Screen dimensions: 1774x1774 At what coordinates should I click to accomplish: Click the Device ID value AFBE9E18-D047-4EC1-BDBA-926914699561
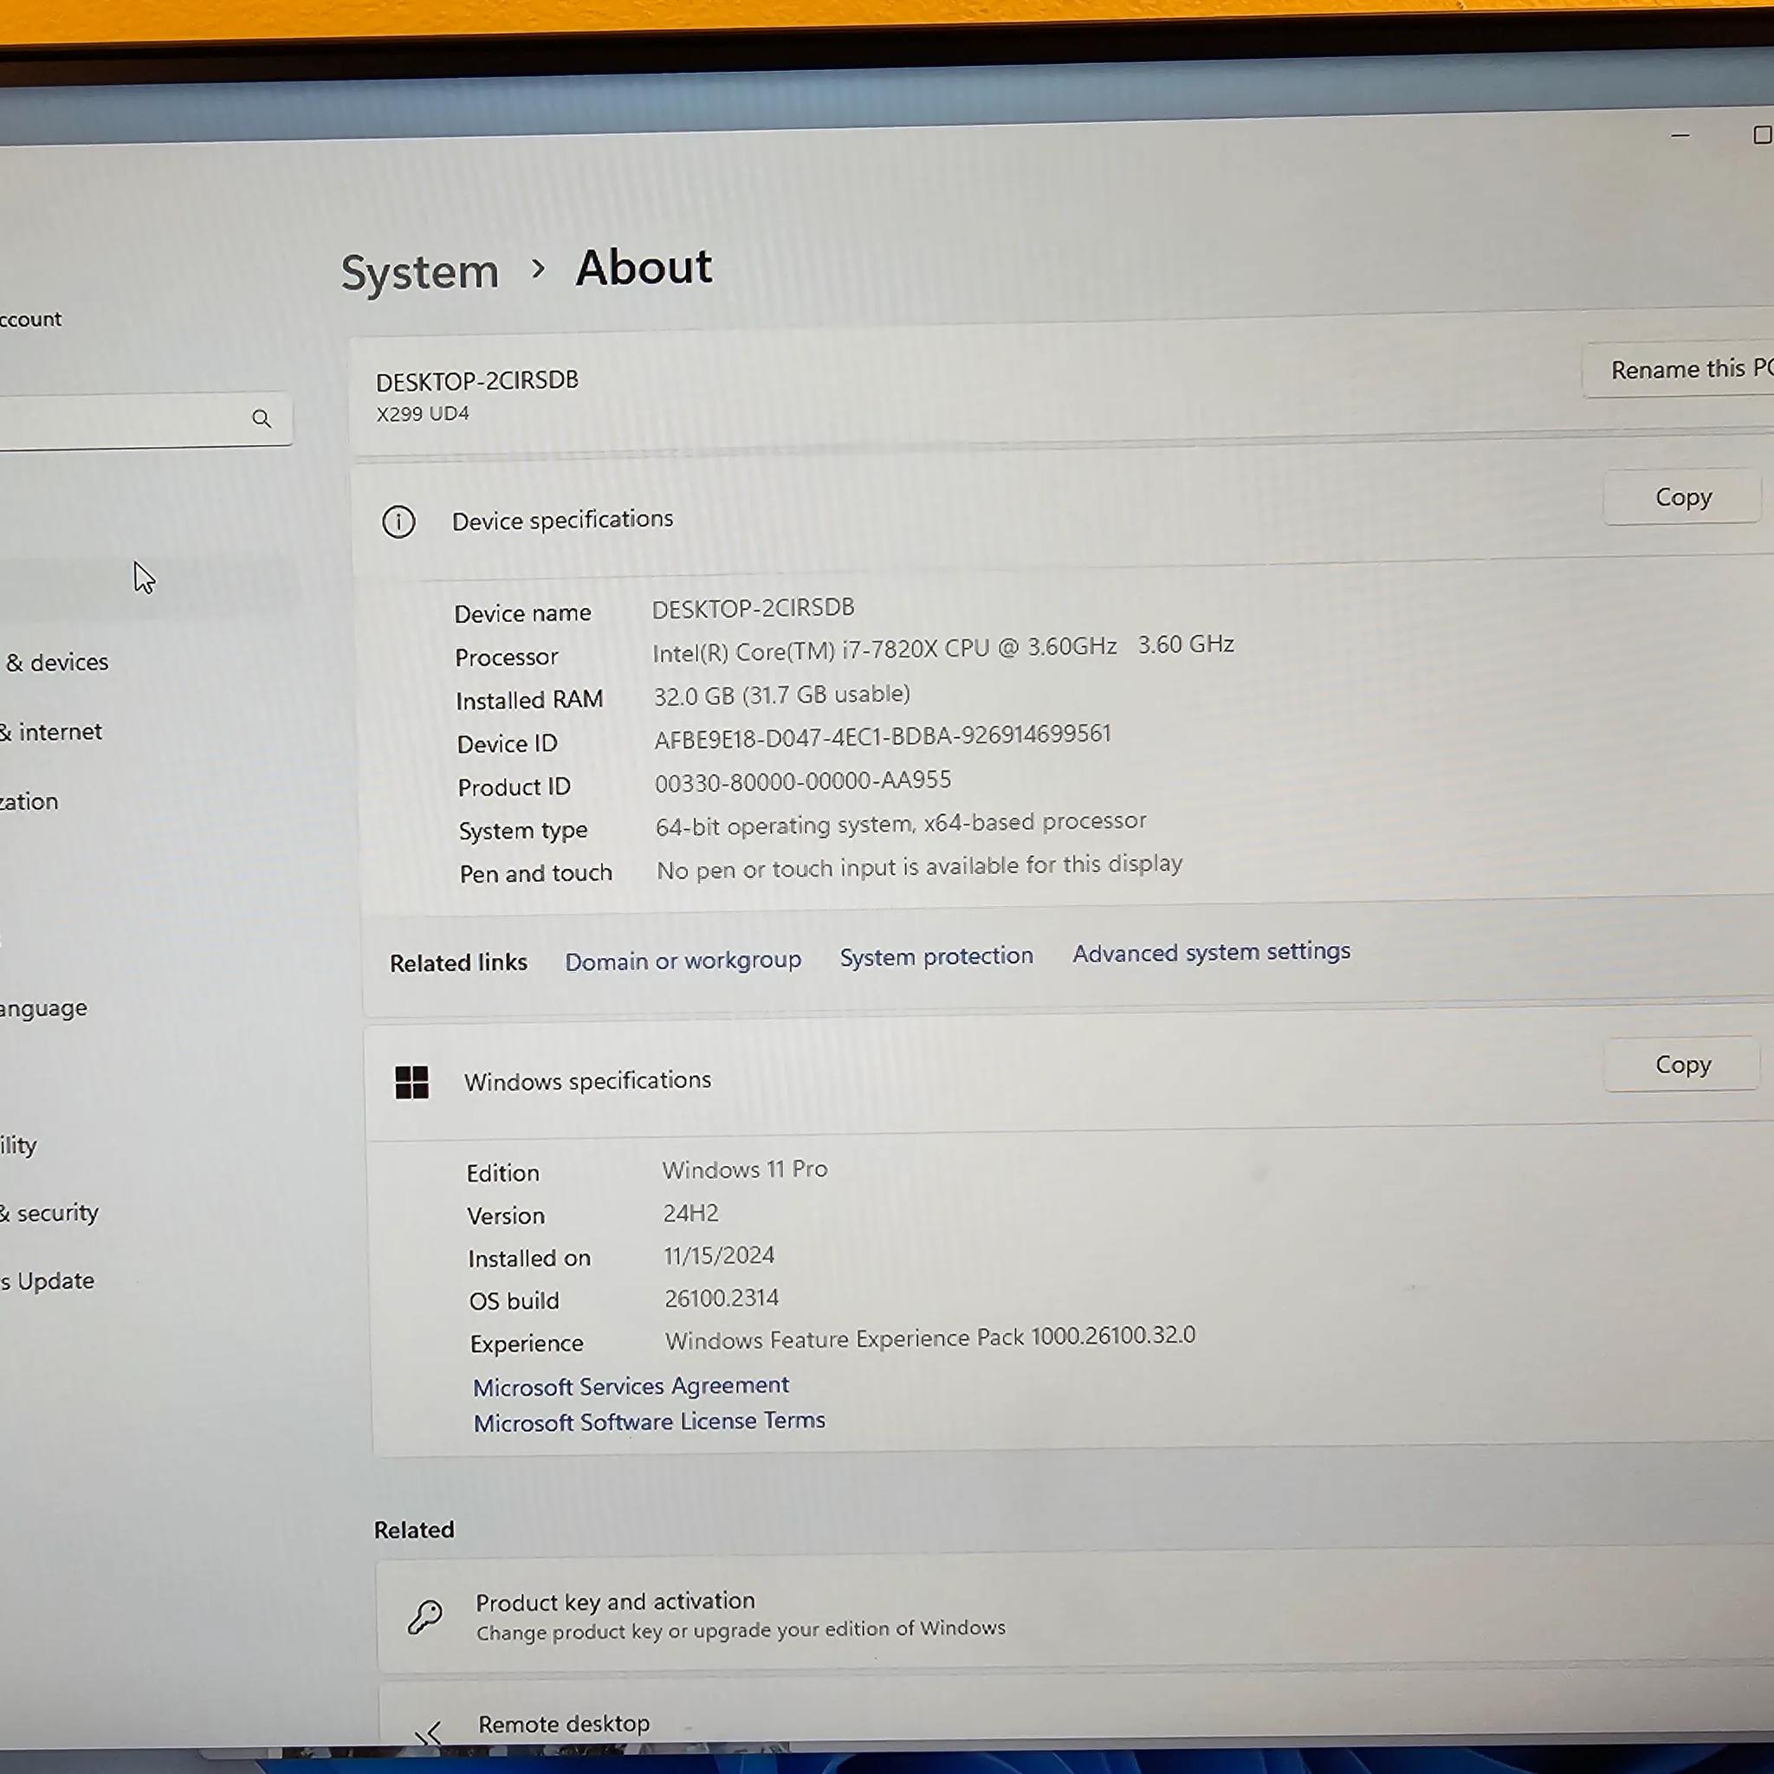click(883, 736)
